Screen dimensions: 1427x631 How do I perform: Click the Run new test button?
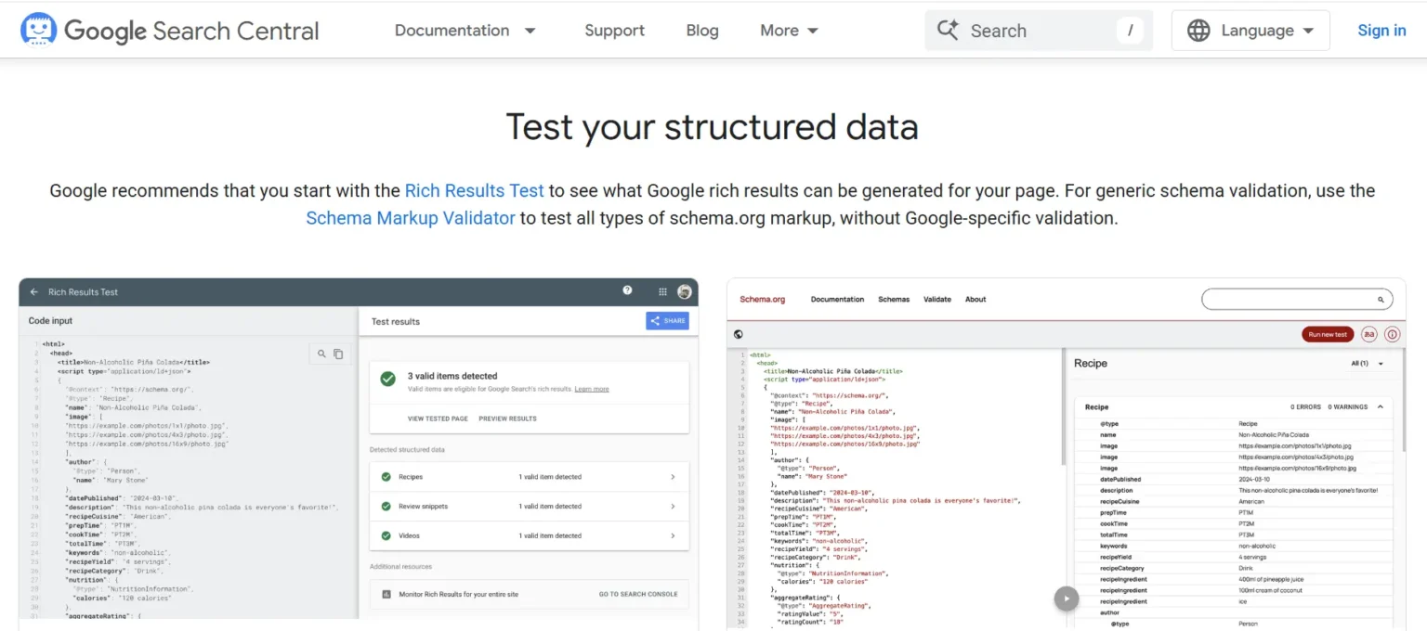[x=1327, y=334]
